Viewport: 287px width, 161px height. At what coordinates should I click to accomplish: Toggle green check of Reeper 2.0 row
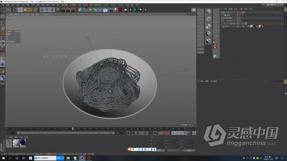click(241, 21)
